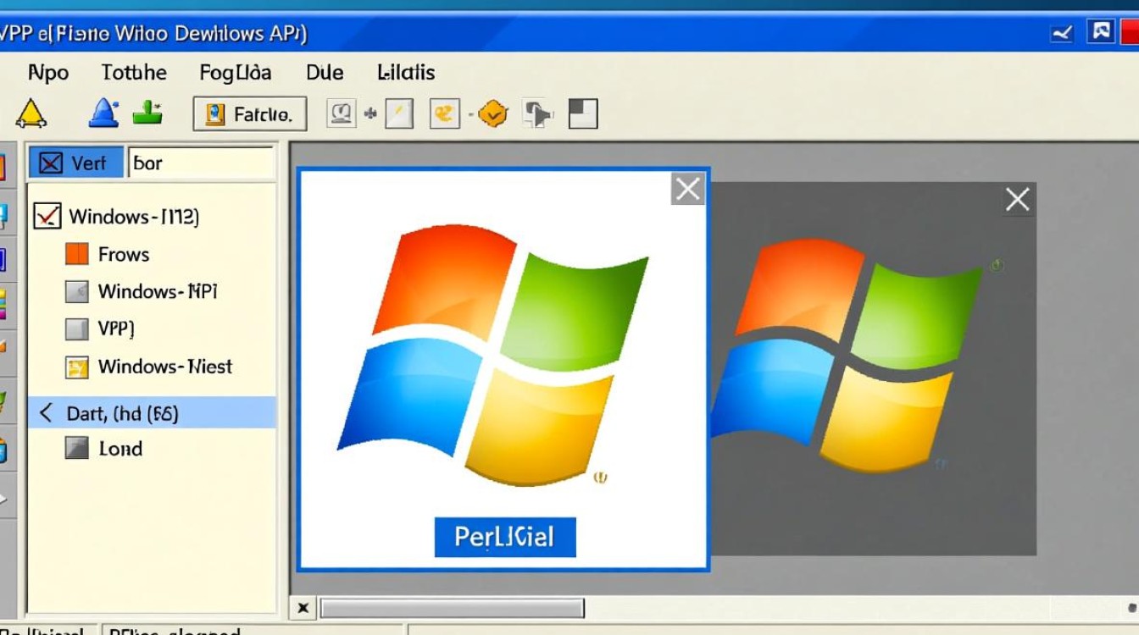Viewport: 1139px width, 635px height.
Task: Click the bor text input field
Action: 201,162
